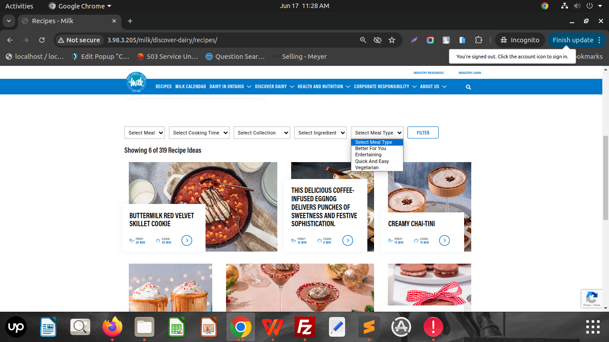Click the Chrome reload page button
This screenshot has height=342, width=609.
point(42,40)
